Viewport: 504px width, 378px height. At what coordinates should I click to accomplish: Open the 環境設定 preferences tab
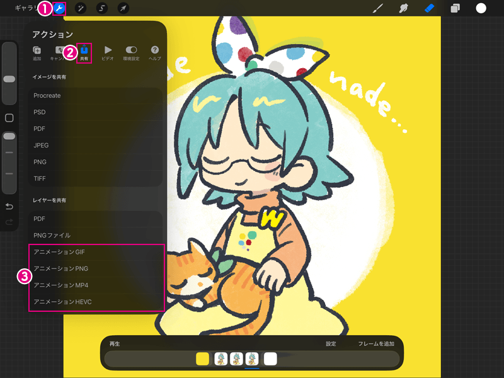[131, 54]
